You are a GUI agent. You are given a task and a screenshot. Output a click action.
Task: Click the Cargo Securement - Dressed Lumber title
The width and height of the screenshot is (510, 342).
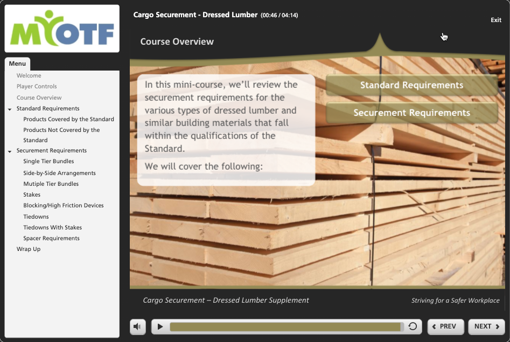tap(195, 15)
